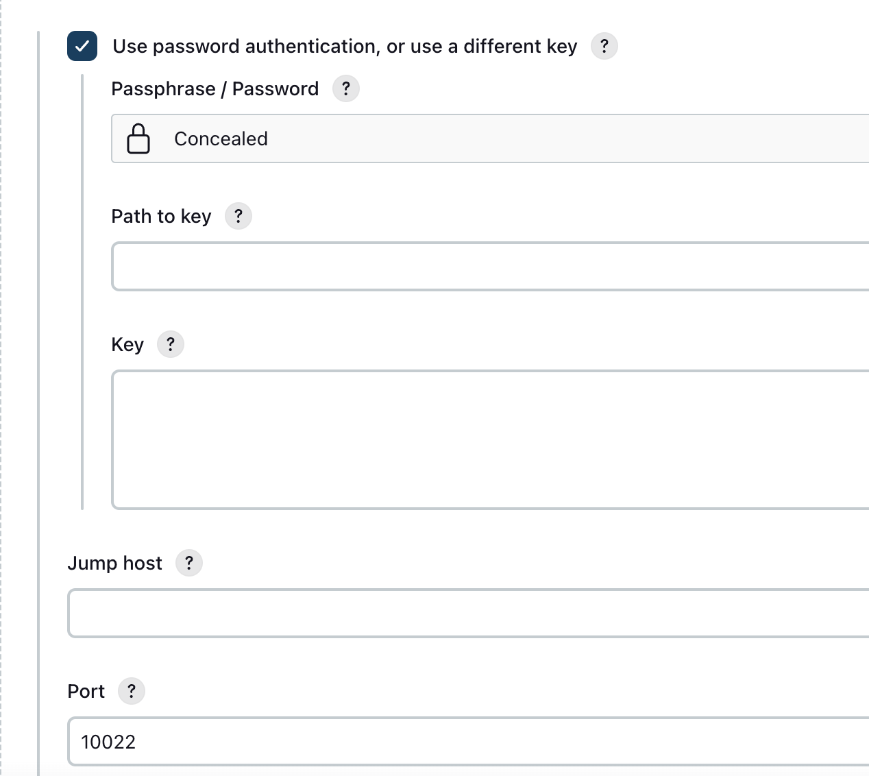Click the 'Passphrase / Password' label
Image resolution: width=869 pixels, height=776 pixels.
point(215,88)
